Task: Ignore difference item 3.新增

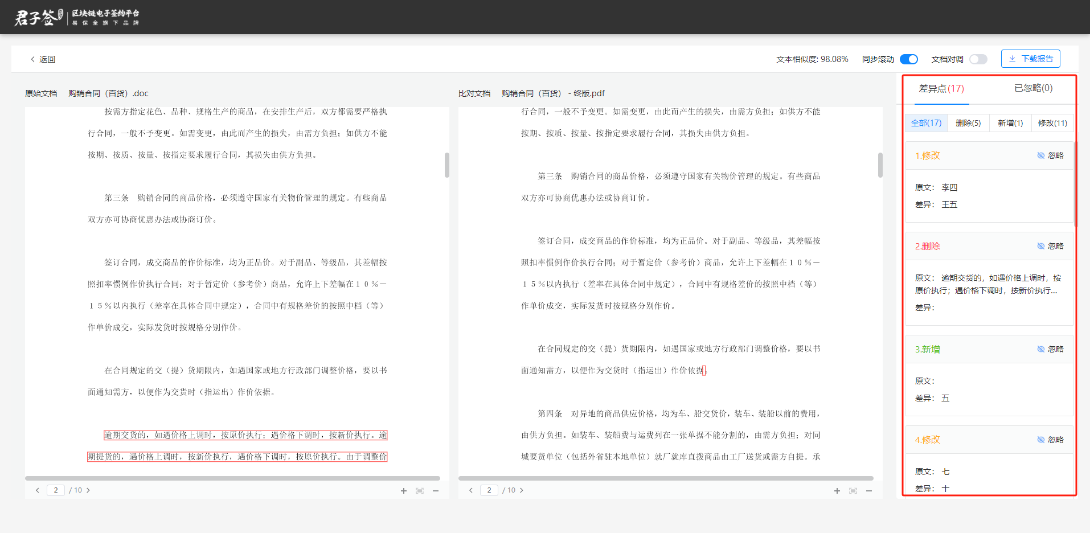Action: coord(1050,349)
